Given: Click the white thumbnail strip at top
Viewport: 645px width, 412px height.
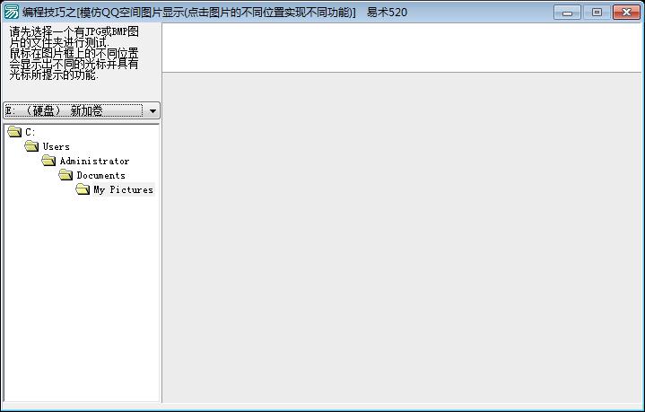Looking at the screenshot, I should pos(401,47).
